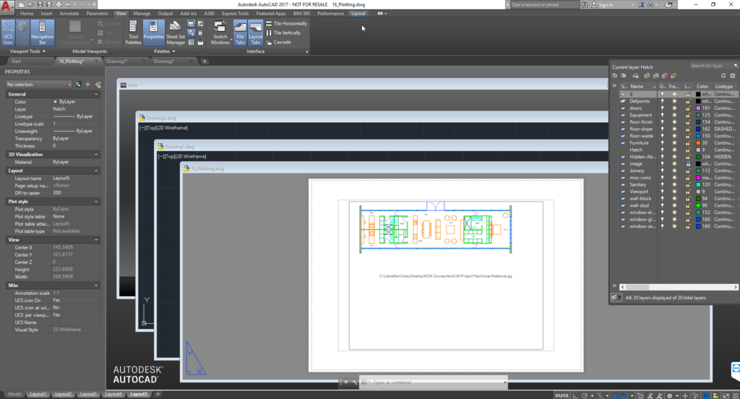Collapse the Misc section in Properties

click(x=96, y=286)
